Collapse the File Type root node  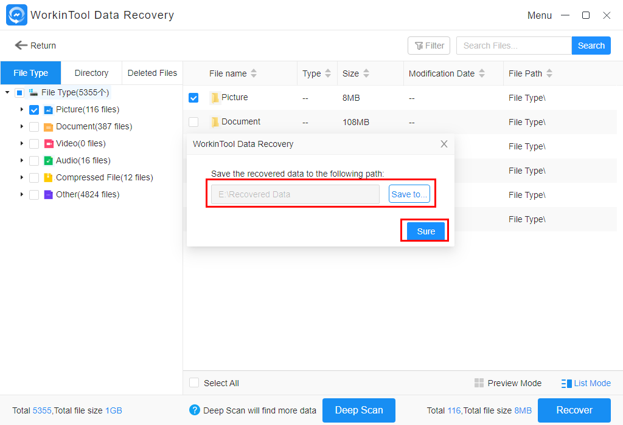7,92
